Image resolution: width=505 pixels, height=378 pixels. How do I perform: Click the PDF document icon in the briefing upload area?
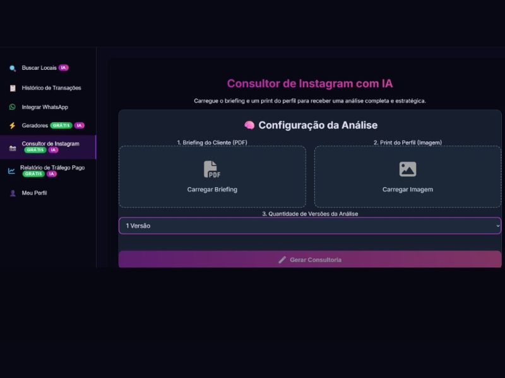tap(212, 169)
